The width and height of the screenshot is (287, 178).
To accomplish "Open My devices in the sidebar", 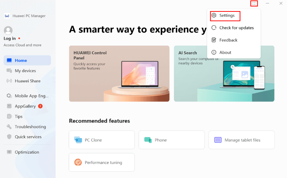I will (27, 70).
